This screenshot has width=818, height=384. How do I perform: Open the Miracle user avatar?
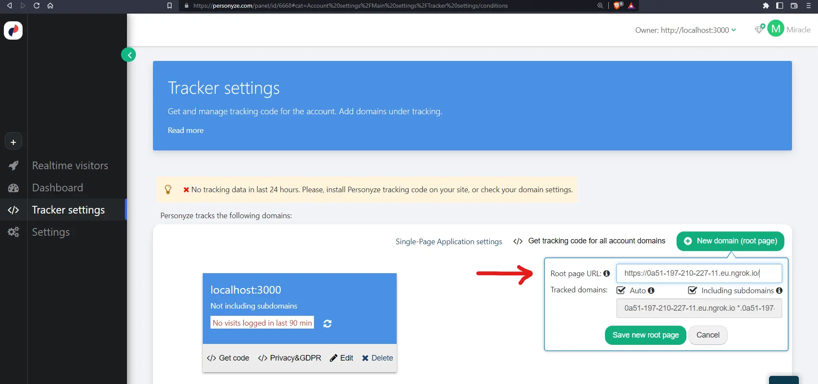(x=776, y=29)
